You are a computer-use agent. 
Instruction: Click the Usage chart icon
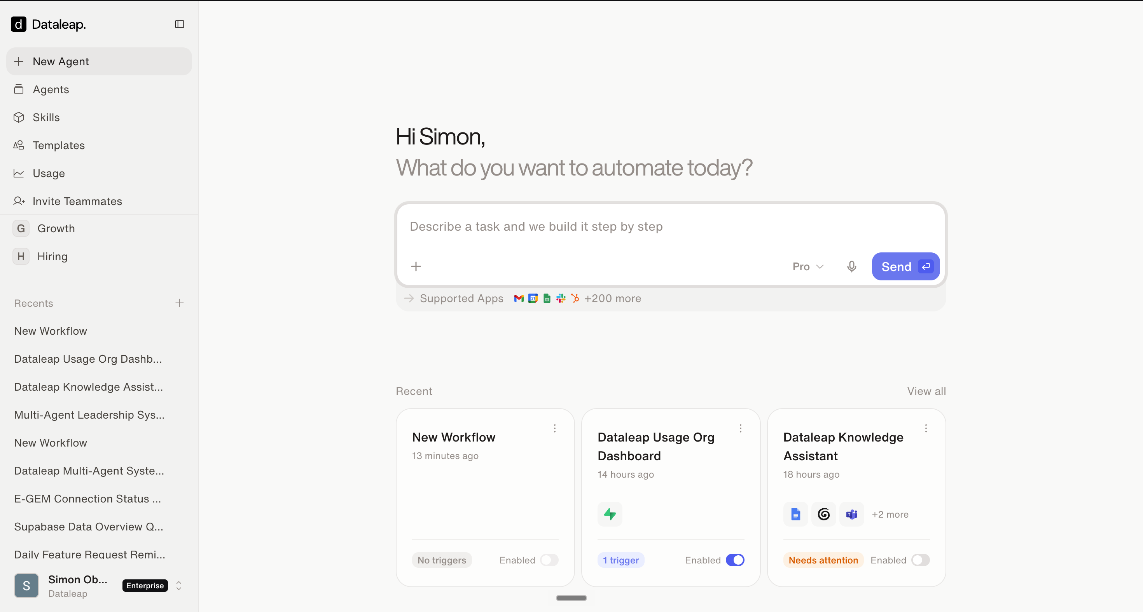19,173
